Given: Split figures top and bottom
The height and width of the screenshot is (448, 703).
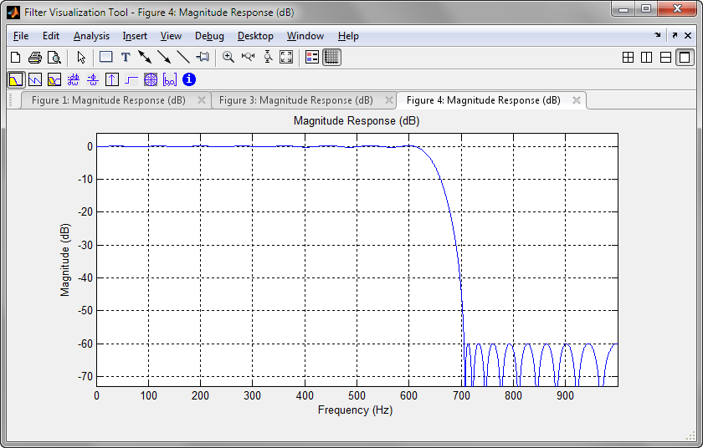Looking at the screenshot, I should point(666,58).
